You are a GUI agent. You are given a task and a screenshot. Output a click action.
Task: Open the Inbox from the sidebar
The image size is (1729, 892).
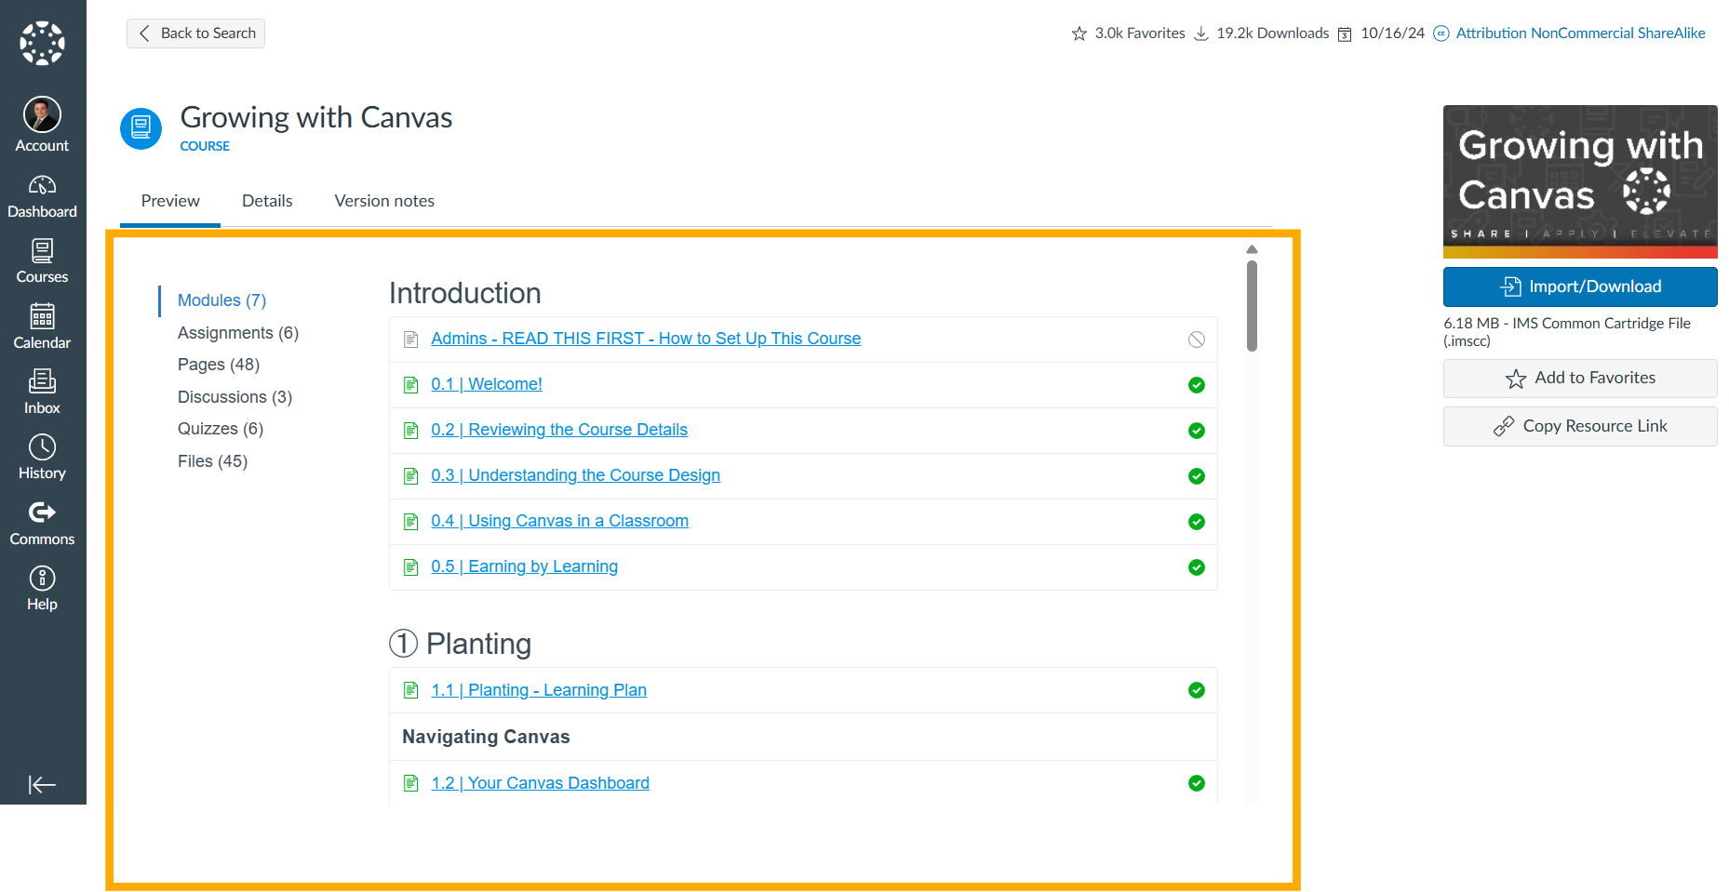(42, 390)
